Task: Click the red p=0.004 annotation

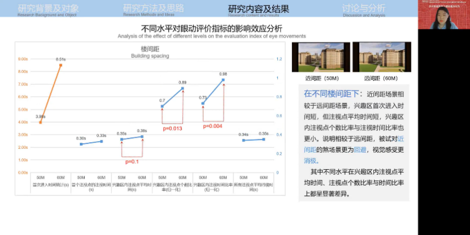Action: 213,126
